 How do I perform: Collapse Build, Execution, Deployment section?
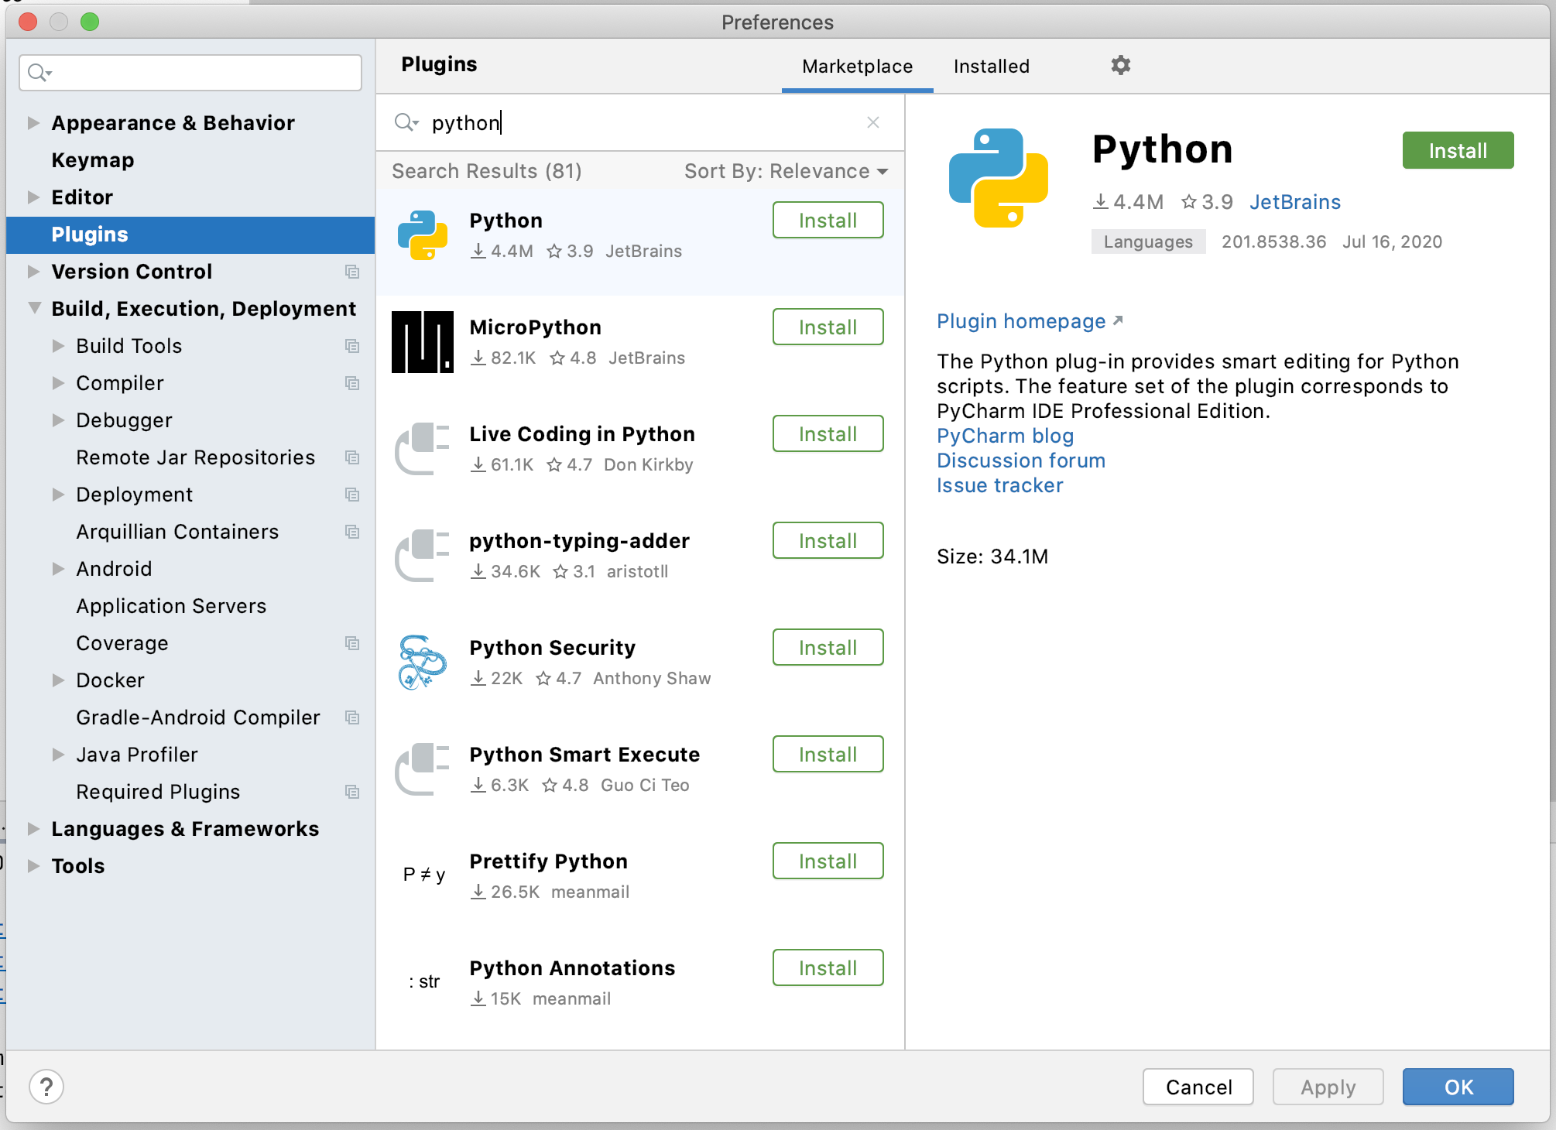[x=34, y=308]
